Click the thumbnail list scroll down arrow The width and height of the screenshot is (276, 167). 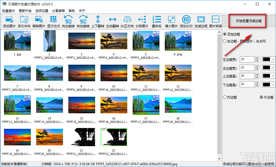219,158
